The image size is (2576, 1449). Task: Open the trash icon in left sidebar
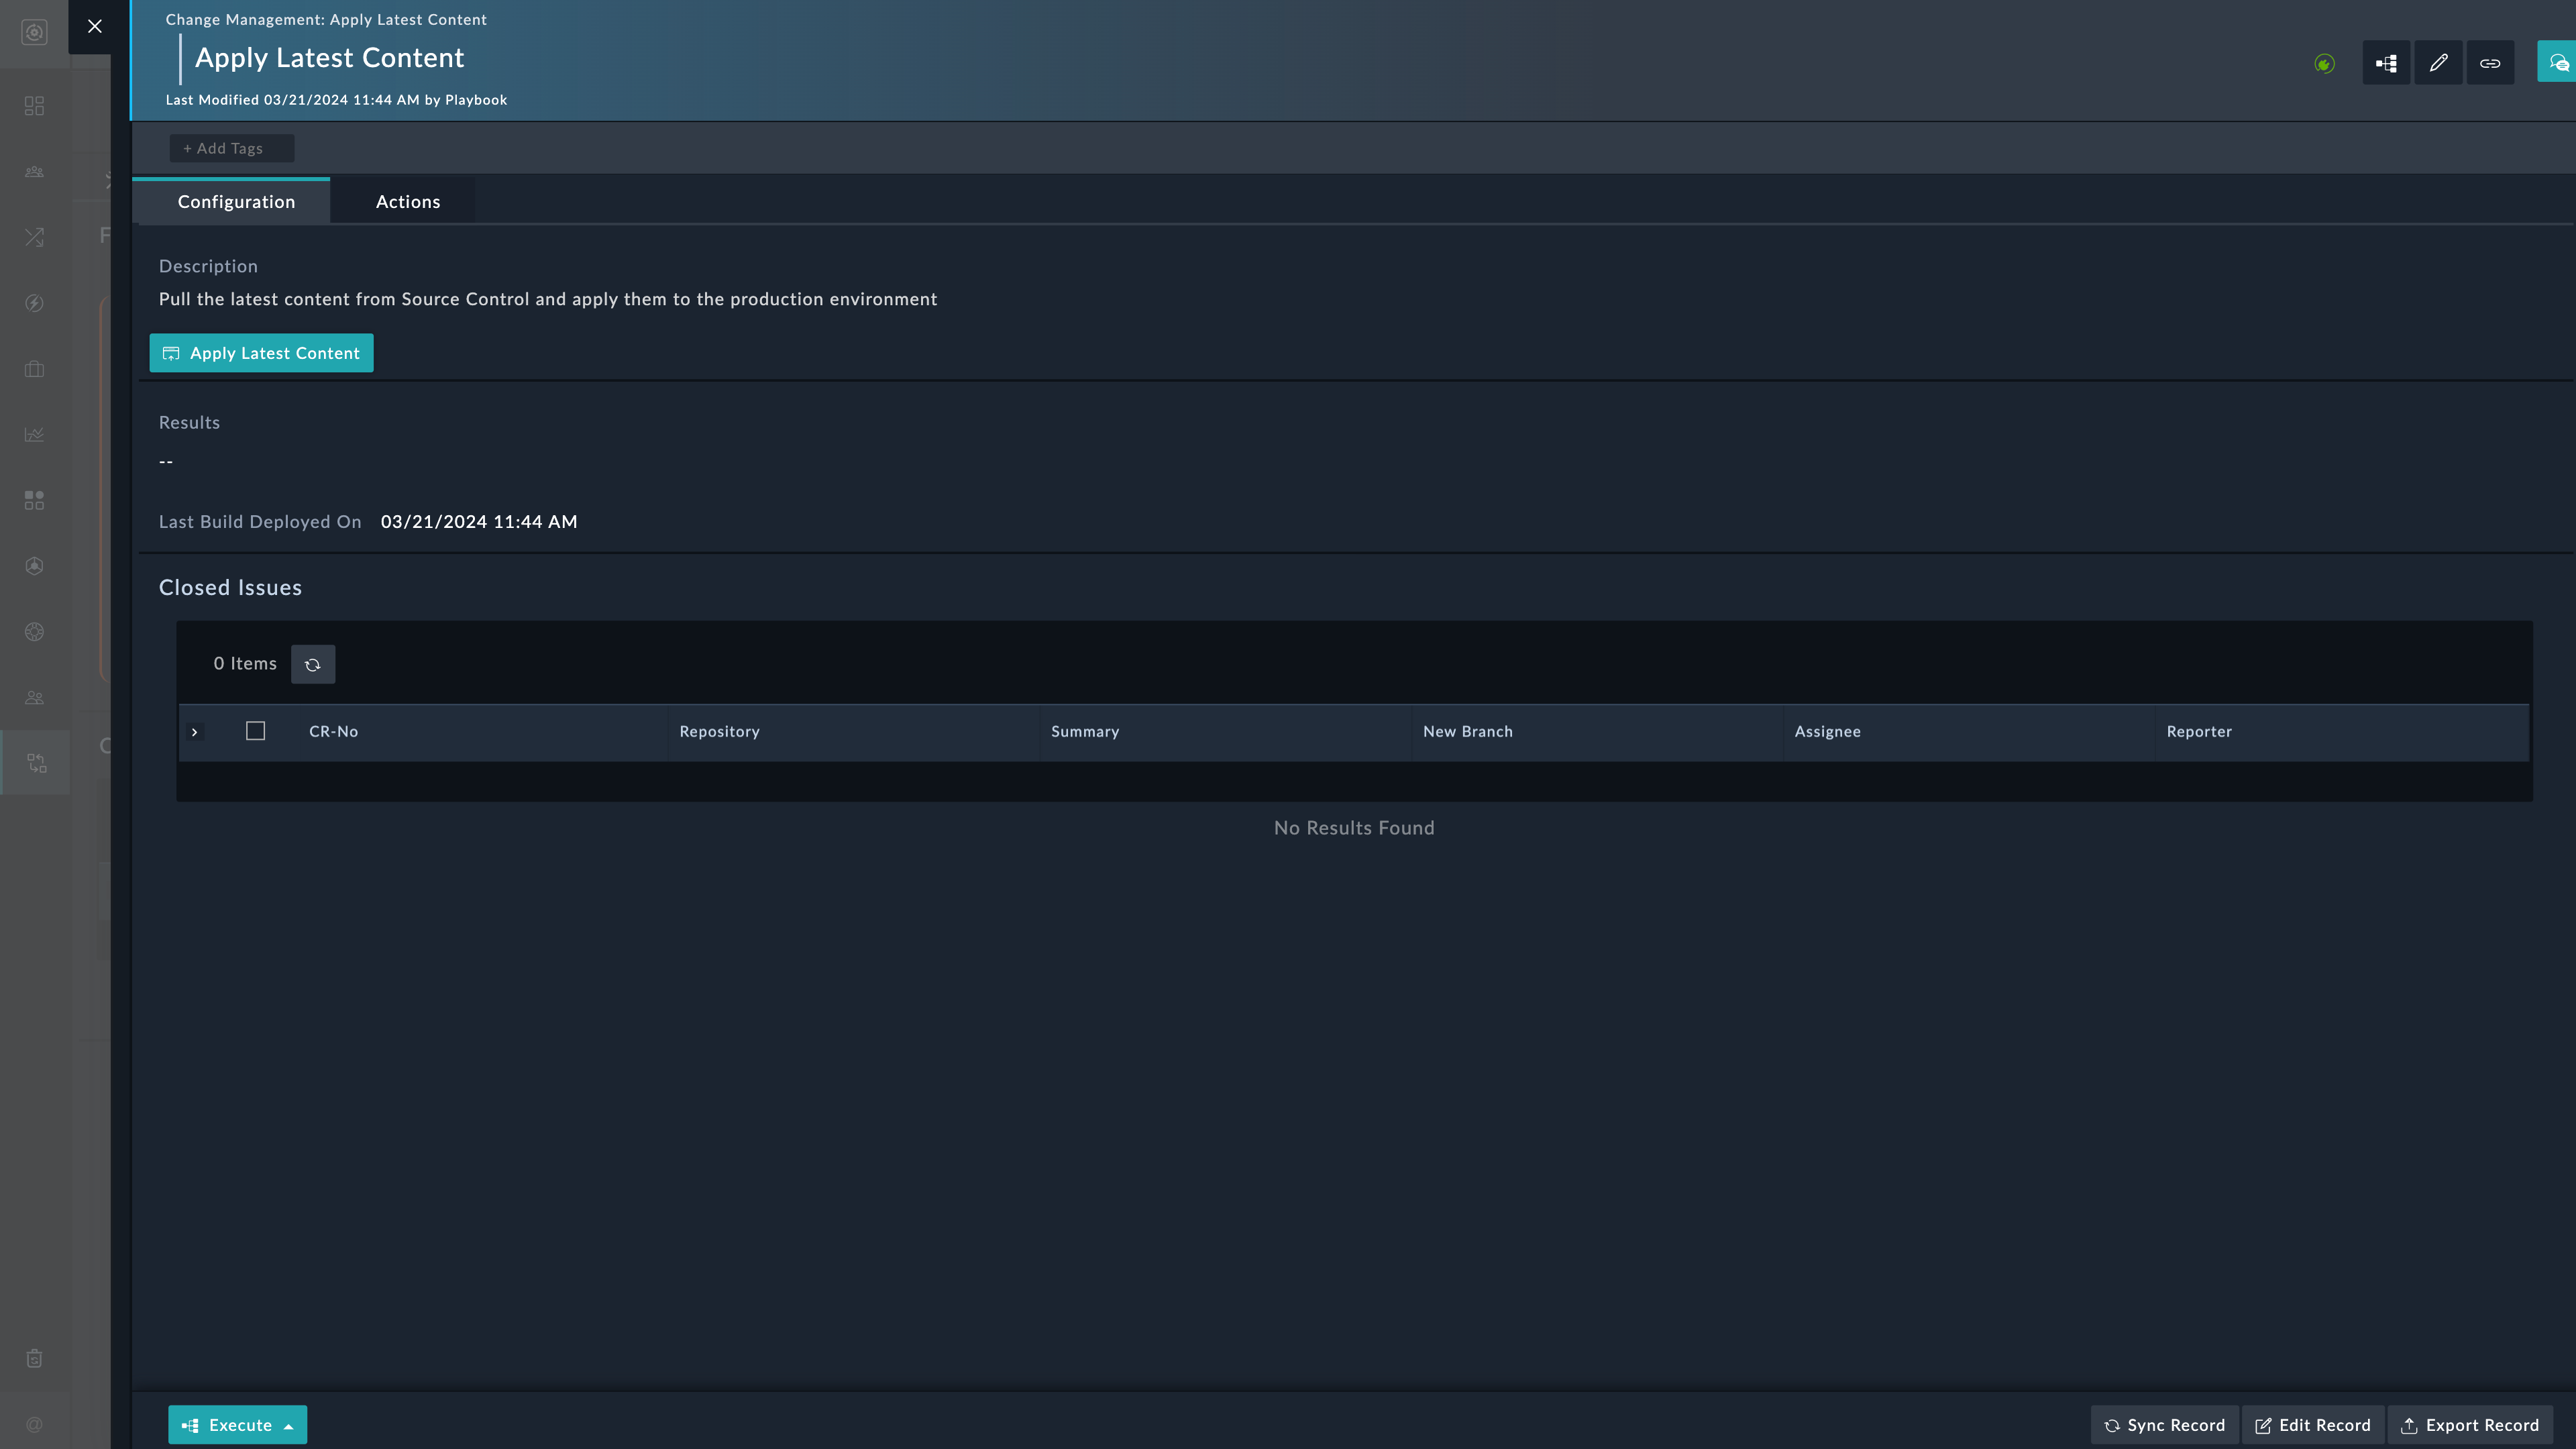click(34, 1357)
